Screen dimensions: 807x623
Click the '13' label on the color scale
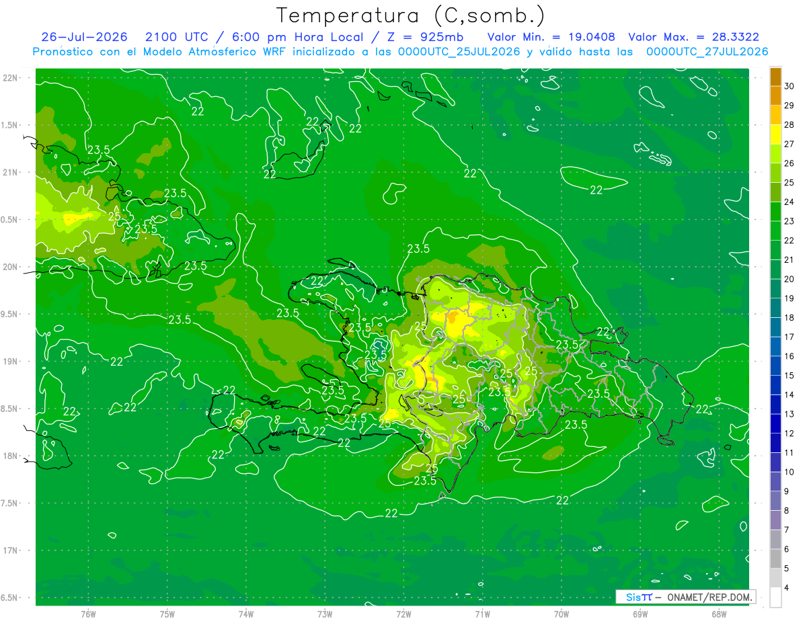(789, 413)
